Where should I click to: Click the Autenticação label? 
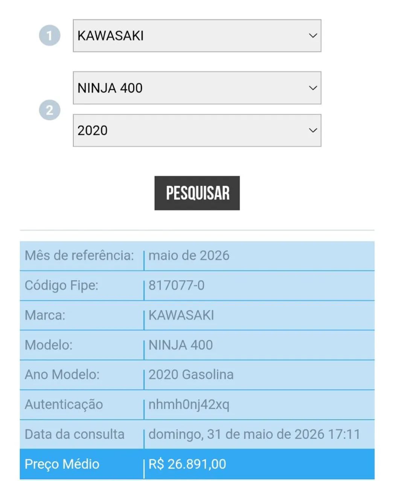tap(64, 405)
